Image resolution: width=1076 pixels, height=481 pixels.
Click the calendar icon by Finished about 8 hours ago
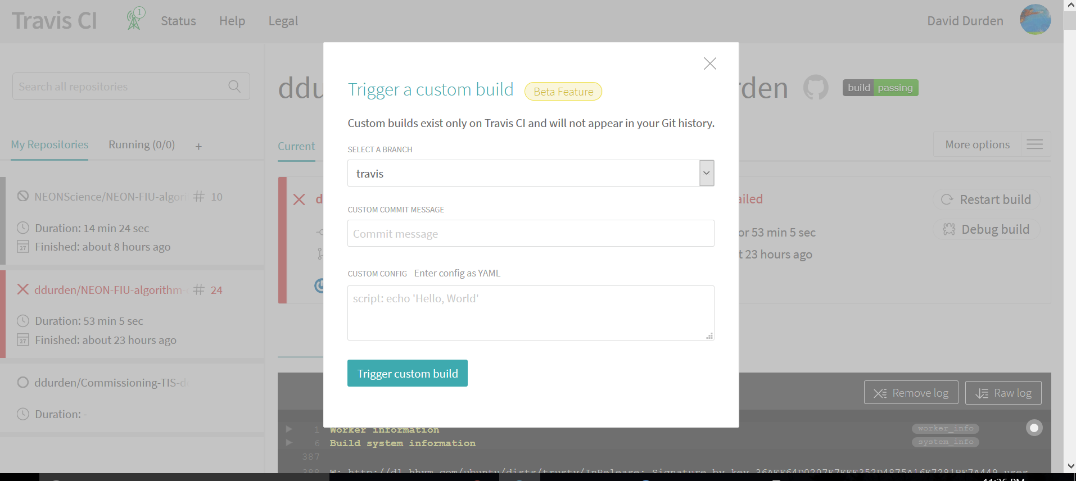click(23, 246)
